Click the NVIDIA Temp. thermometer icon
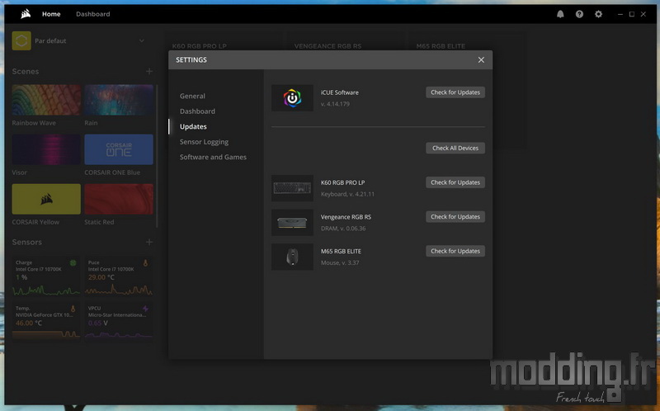 [x=73, y=309]
